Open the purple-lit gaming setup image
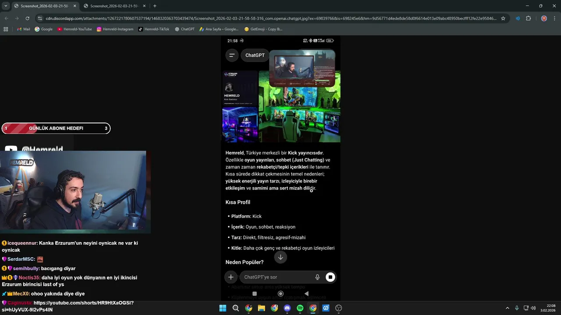This screenshot has width=561, height=315. click(x=240, y=125)
